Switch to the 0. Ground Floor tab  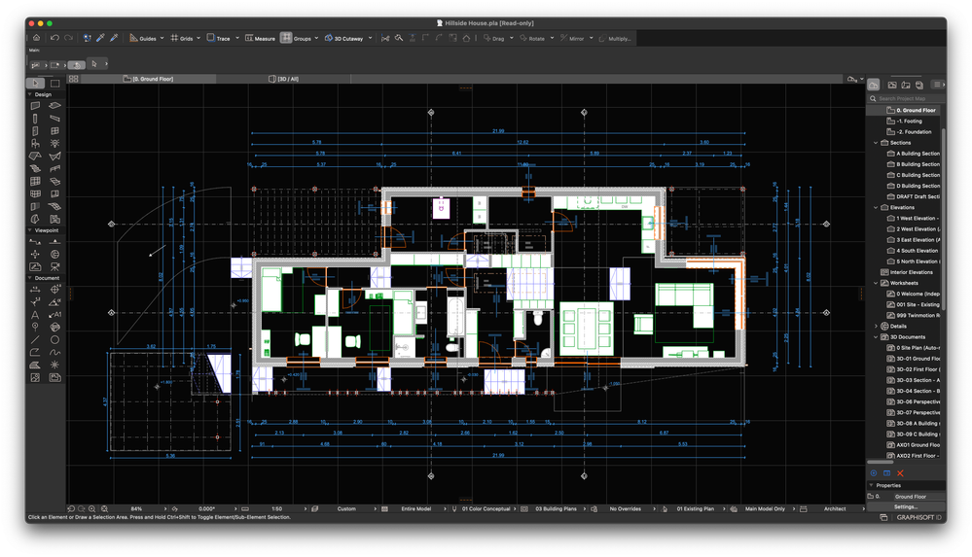[151, 78]
